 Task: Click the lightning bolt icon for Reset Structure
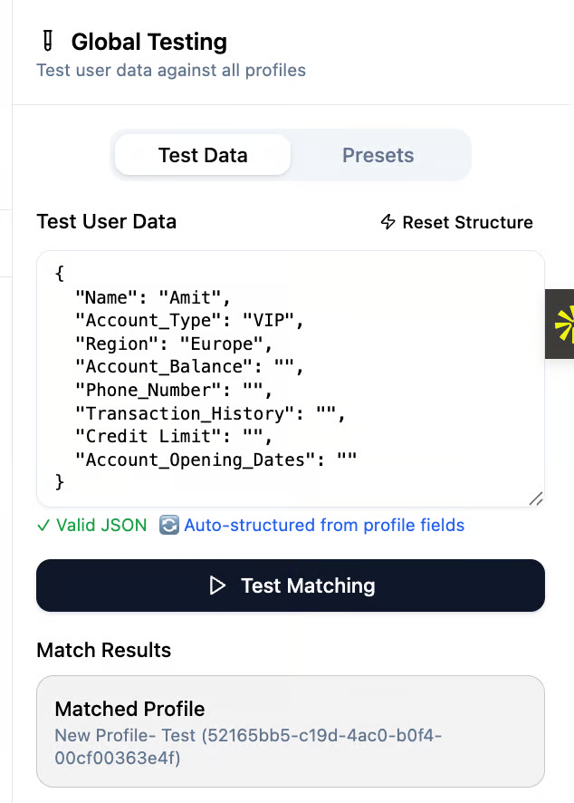[387, 222]
